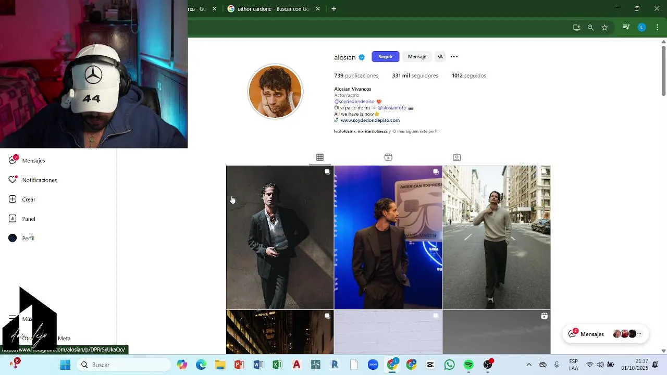Open the American Express blue background post
667x375 pixels.
pos(388,238)
